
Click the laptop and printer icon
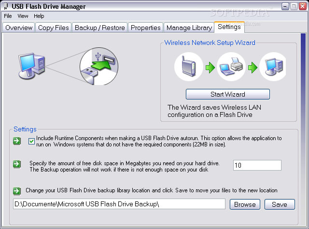(231, 67)
